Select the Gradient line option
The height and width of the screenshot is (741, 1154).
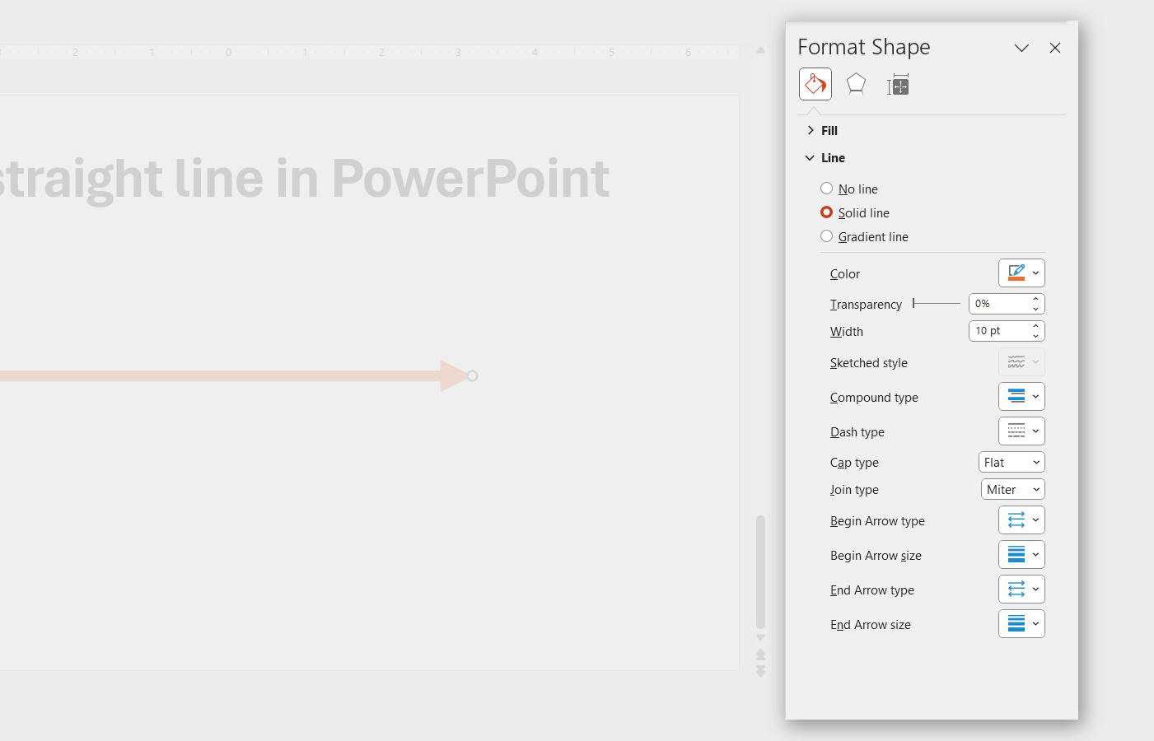coord(826,235)
